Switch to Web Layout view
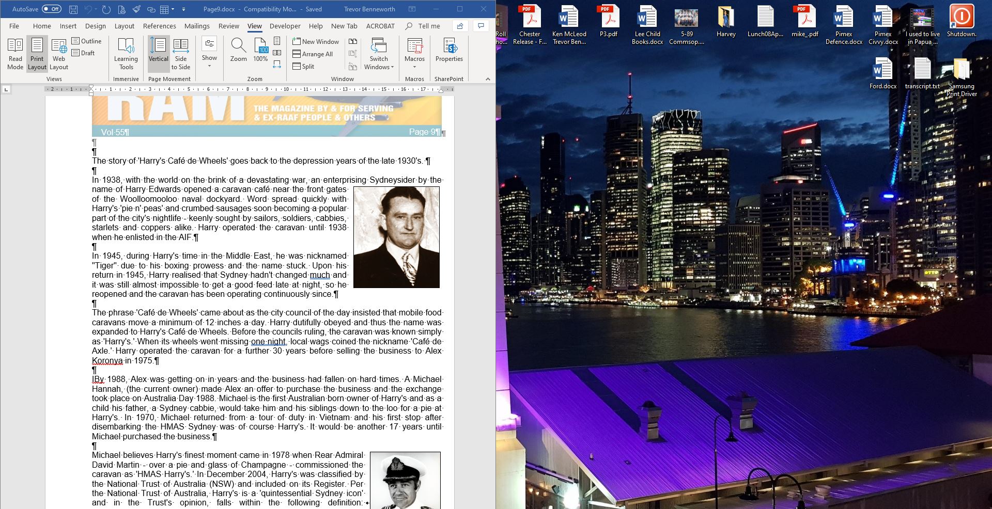The height and width of the screenshot is (509, 992). (x=59, y=54)
